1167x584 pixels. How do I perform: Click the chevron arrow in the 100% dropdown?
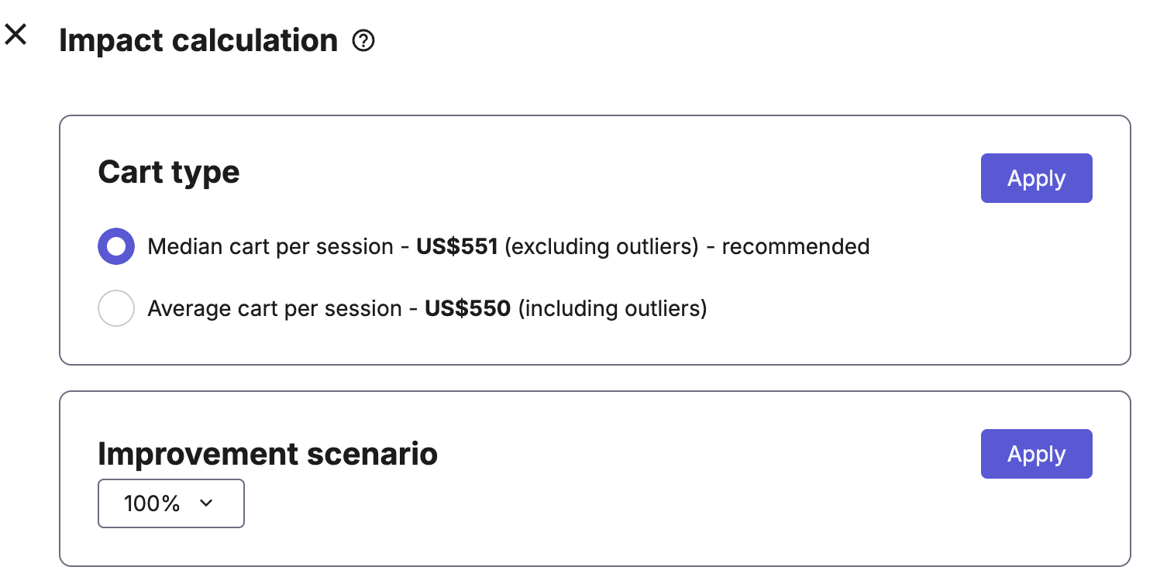[206, 503]
